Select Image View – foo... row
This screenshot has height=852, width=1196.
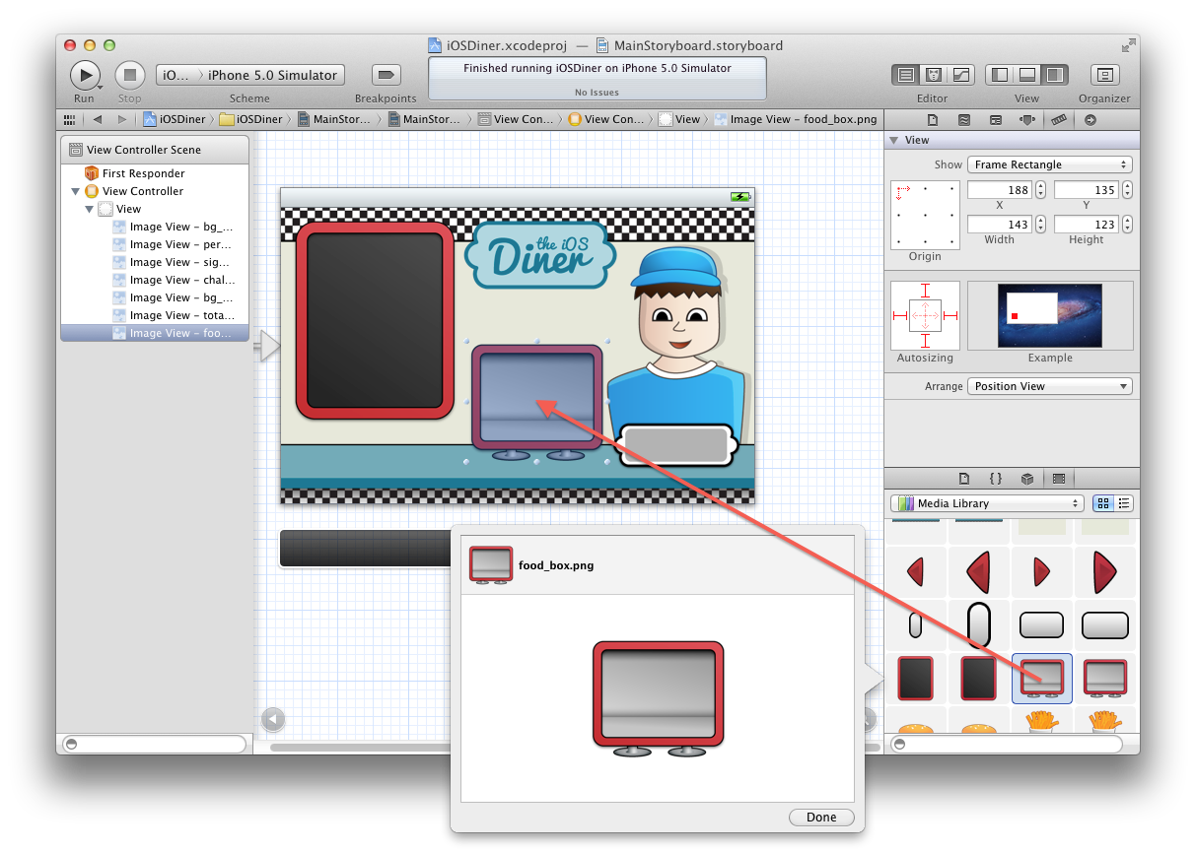pos(155,333)
